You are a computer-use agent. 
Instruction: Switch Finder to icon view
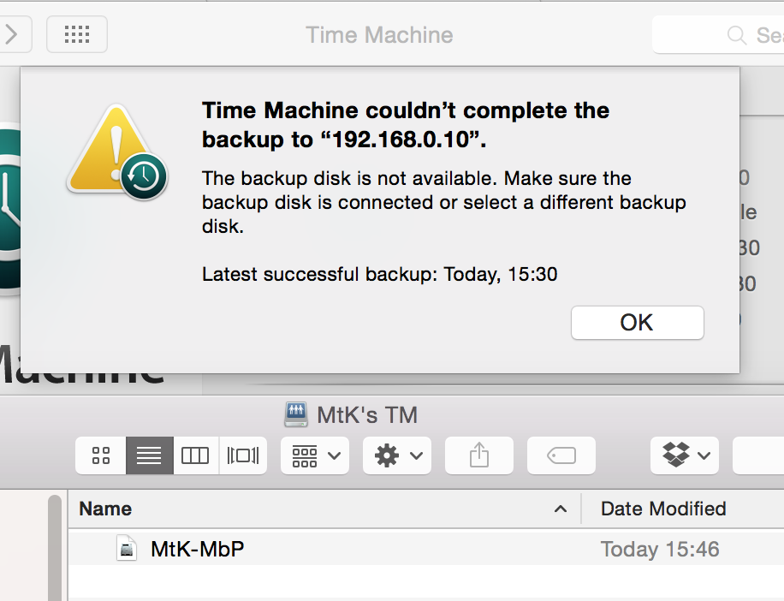100,455
